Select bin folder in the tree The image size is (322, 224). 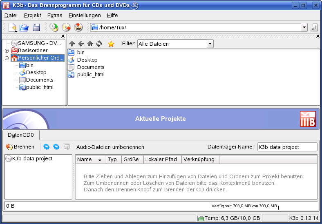pos(26,65)
